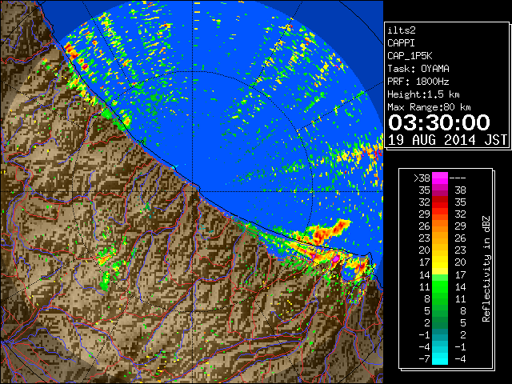Screen dimensions: 512x384
Task: Pick the dark green 2–5 dBZ swatch
Action: coord(440,322)
